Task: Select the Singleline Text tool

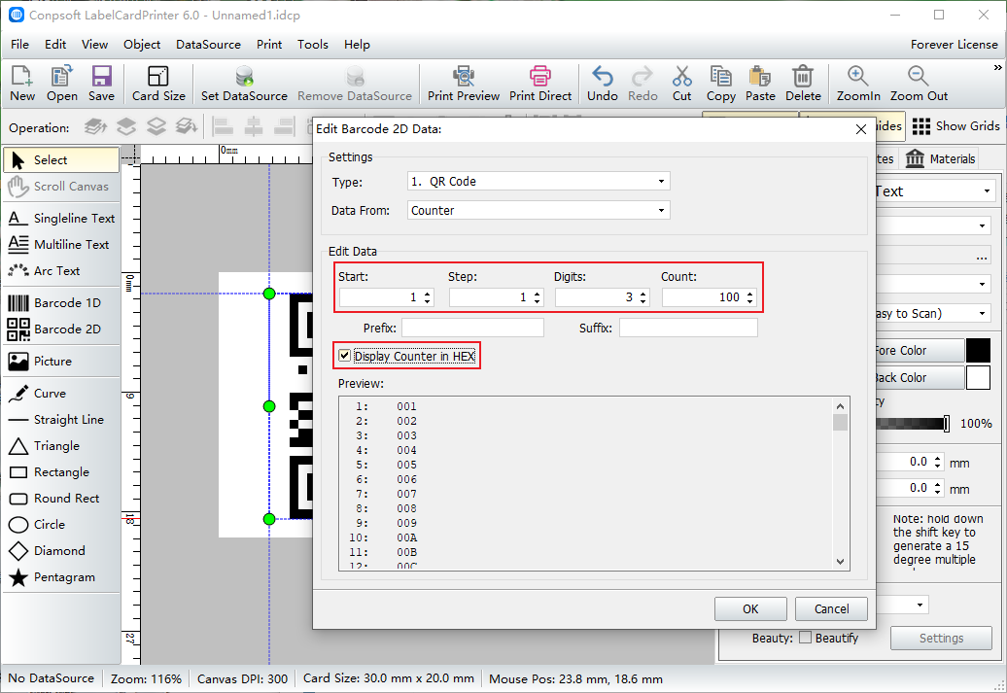Action: [x=61, y=219]
